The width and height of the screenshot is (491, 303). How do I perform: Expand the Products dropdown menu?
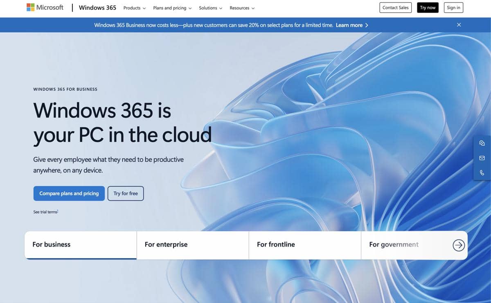click(135, 8)
